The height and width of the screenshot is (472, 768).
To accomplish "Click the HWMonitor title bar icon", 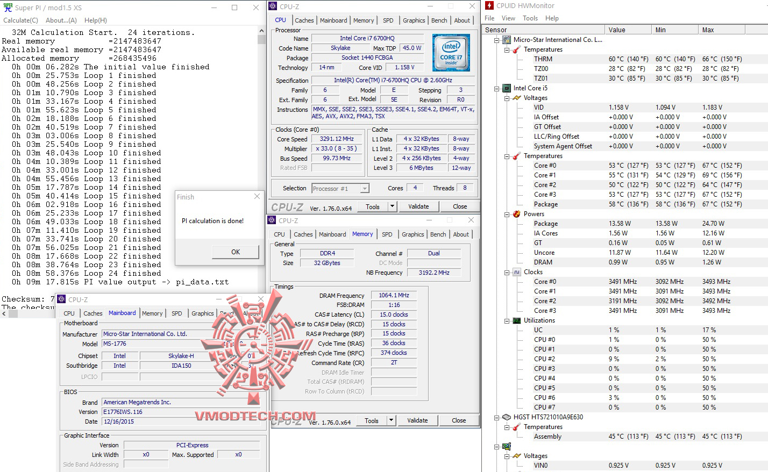I will pyautogui.click(x=489, y=6).
